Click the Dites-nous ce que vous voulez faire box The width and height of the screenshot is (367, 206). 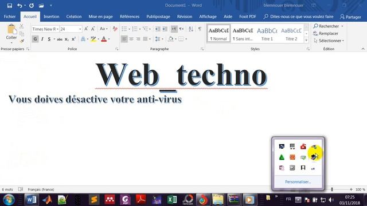pos(298,17)
